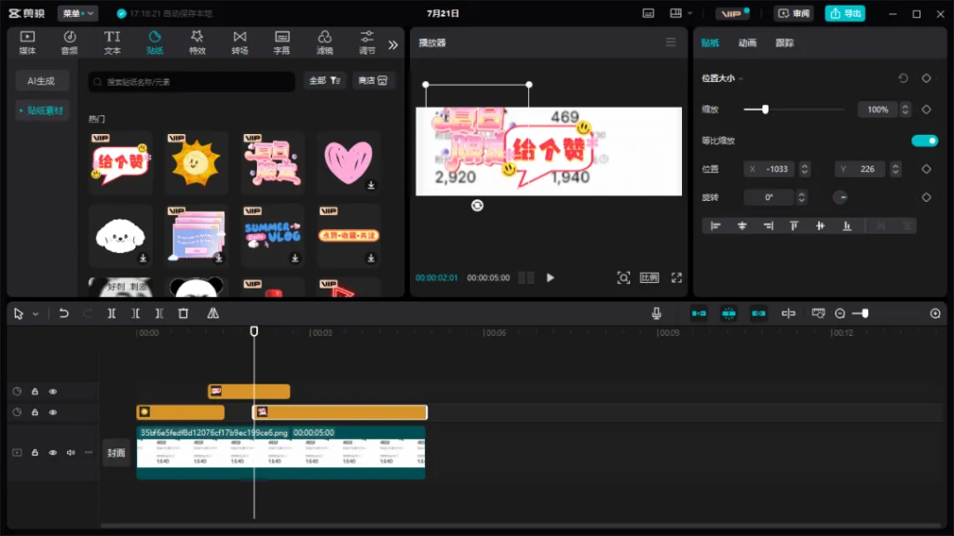
Task: Expand the layout dropdown arrow
Action: [x=690, y=13]
